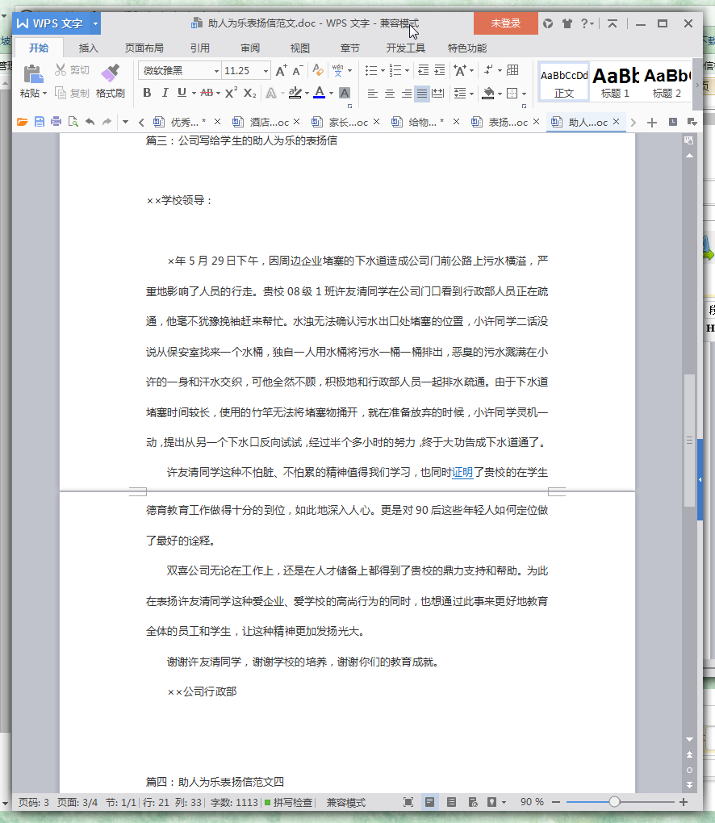The height and width of the screenshot is (823, 715).
Task: Open the font size dropdown
Action: tap(266, 71)
